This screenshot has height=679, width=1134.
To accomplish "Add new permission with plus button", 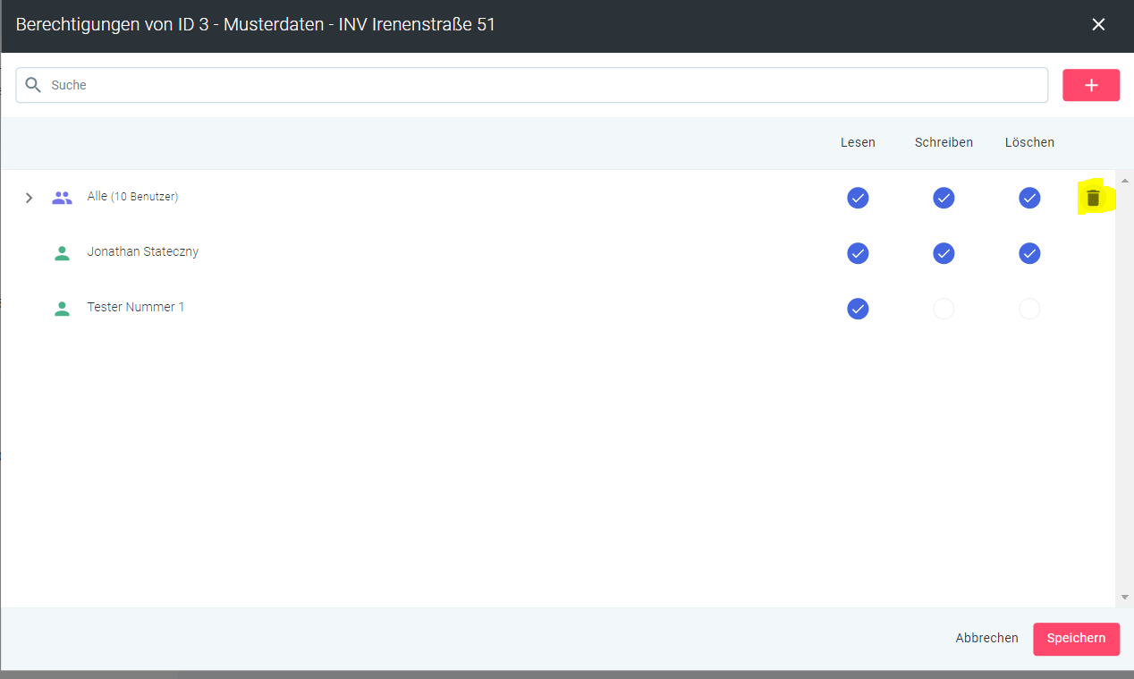I will [1090, 85].
